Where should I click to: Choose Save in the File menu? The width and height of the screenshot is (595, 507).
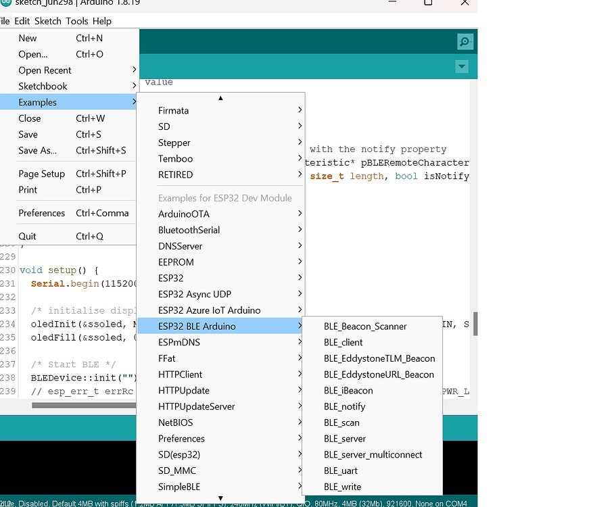coord(68,135)
